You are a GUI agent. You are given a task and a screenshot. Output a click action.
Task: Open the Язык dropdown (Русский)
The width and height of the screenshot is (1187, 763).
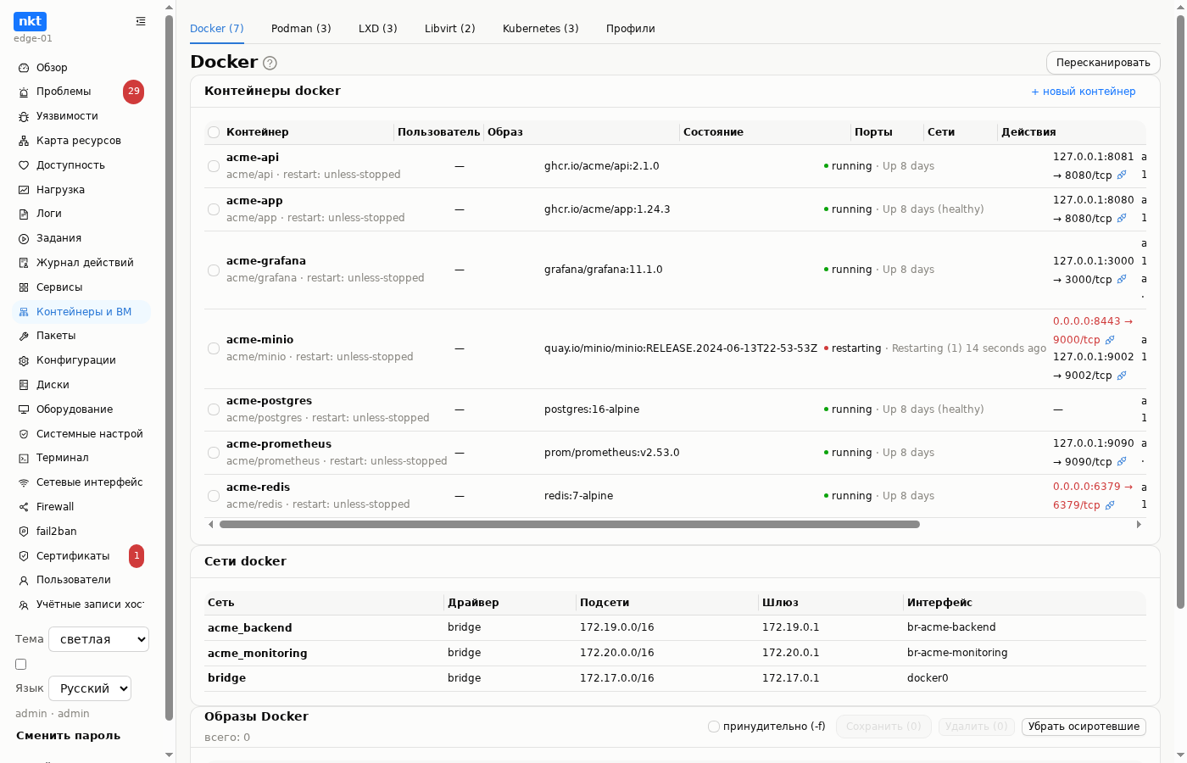[90, 688]
